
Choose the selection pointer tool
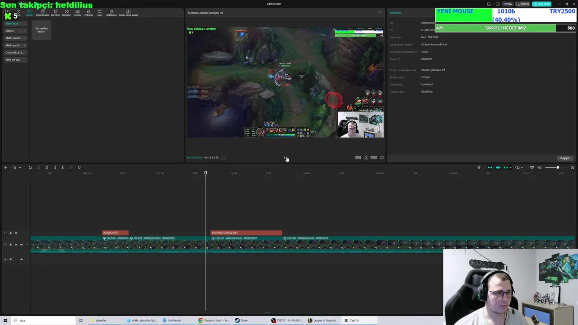(x=14, y=167)
